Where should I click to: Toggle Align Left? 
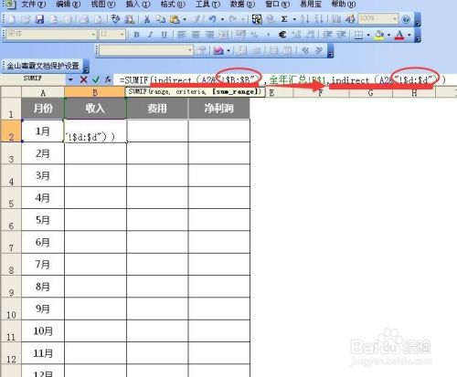tap(182, 35)
